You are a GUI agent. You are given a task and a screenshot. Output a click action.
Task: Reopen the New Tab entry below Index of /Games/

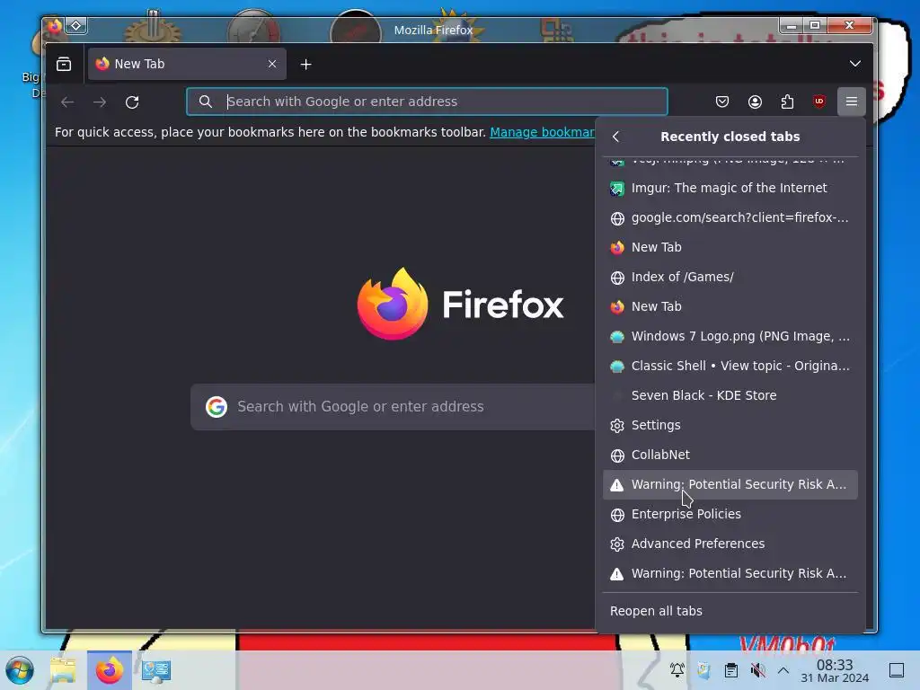point(730,306)
